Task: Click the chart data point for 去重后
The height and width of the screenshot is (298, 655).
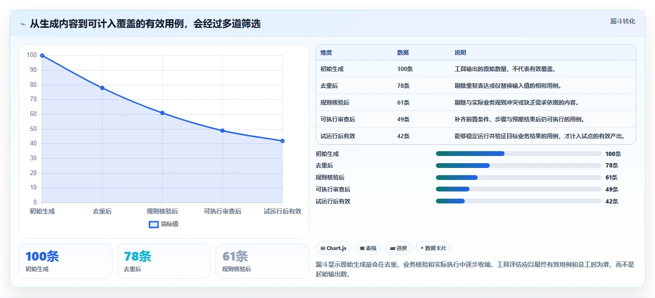Action: click(102, 88)
